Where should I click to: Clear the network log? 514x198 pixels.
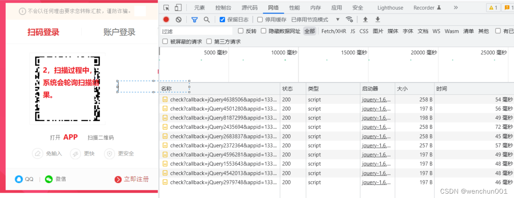point(178,20)
